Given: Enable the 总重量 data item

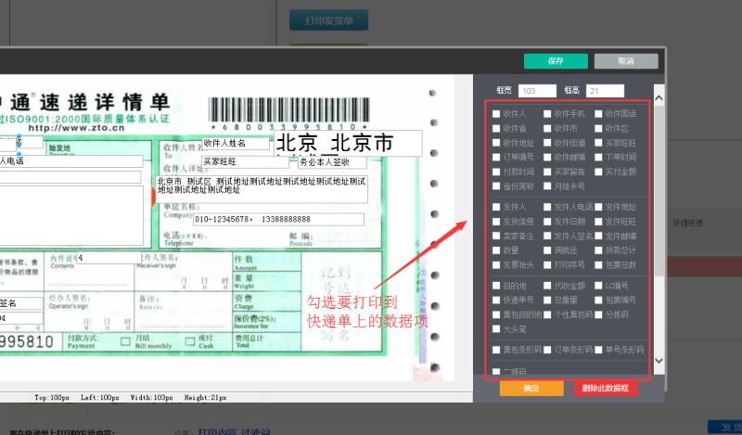Looking at the screenshot, I should (x=547, y=301).
